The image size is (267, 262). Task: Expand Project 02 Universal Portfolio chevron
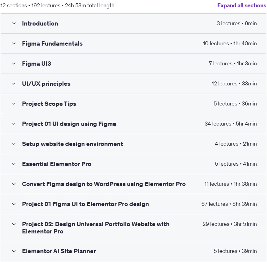14,224
